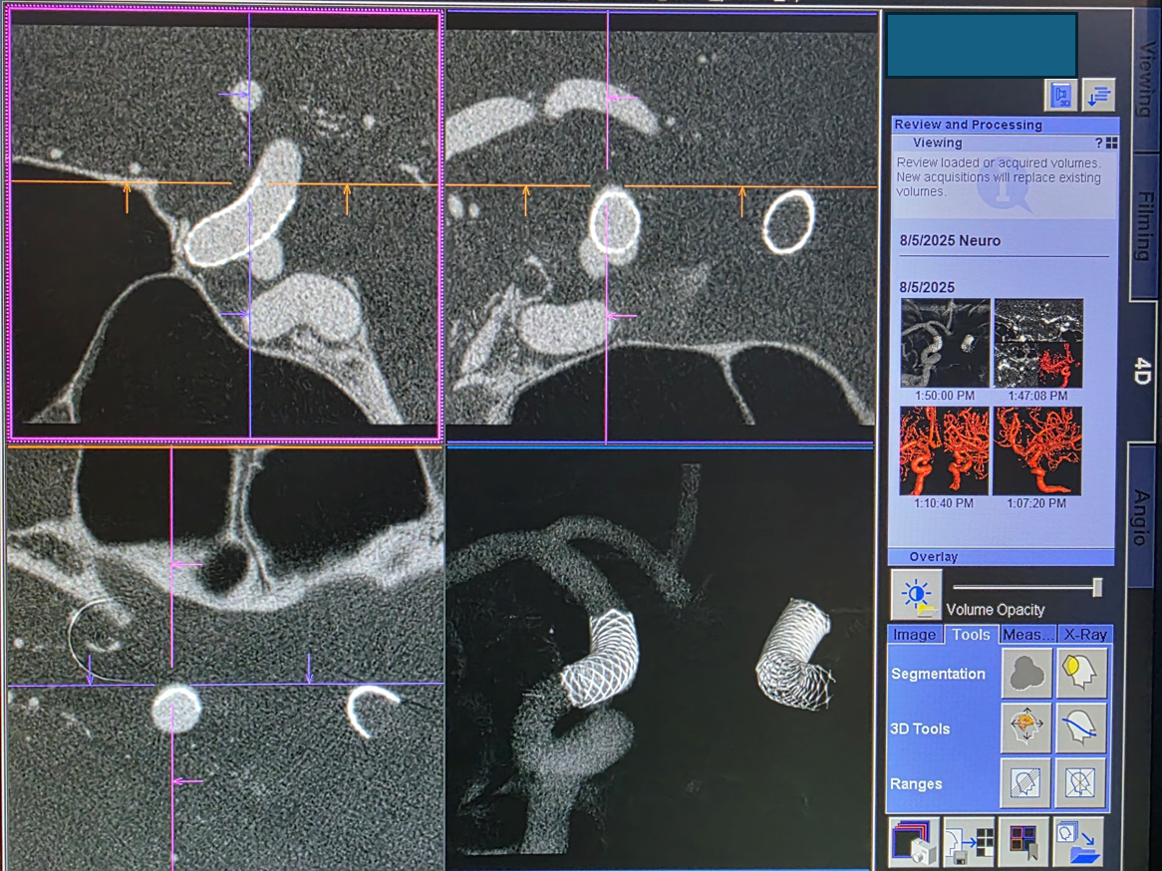
Task: Click the crossed head Ranges icon
Action: pos(1081,783)
